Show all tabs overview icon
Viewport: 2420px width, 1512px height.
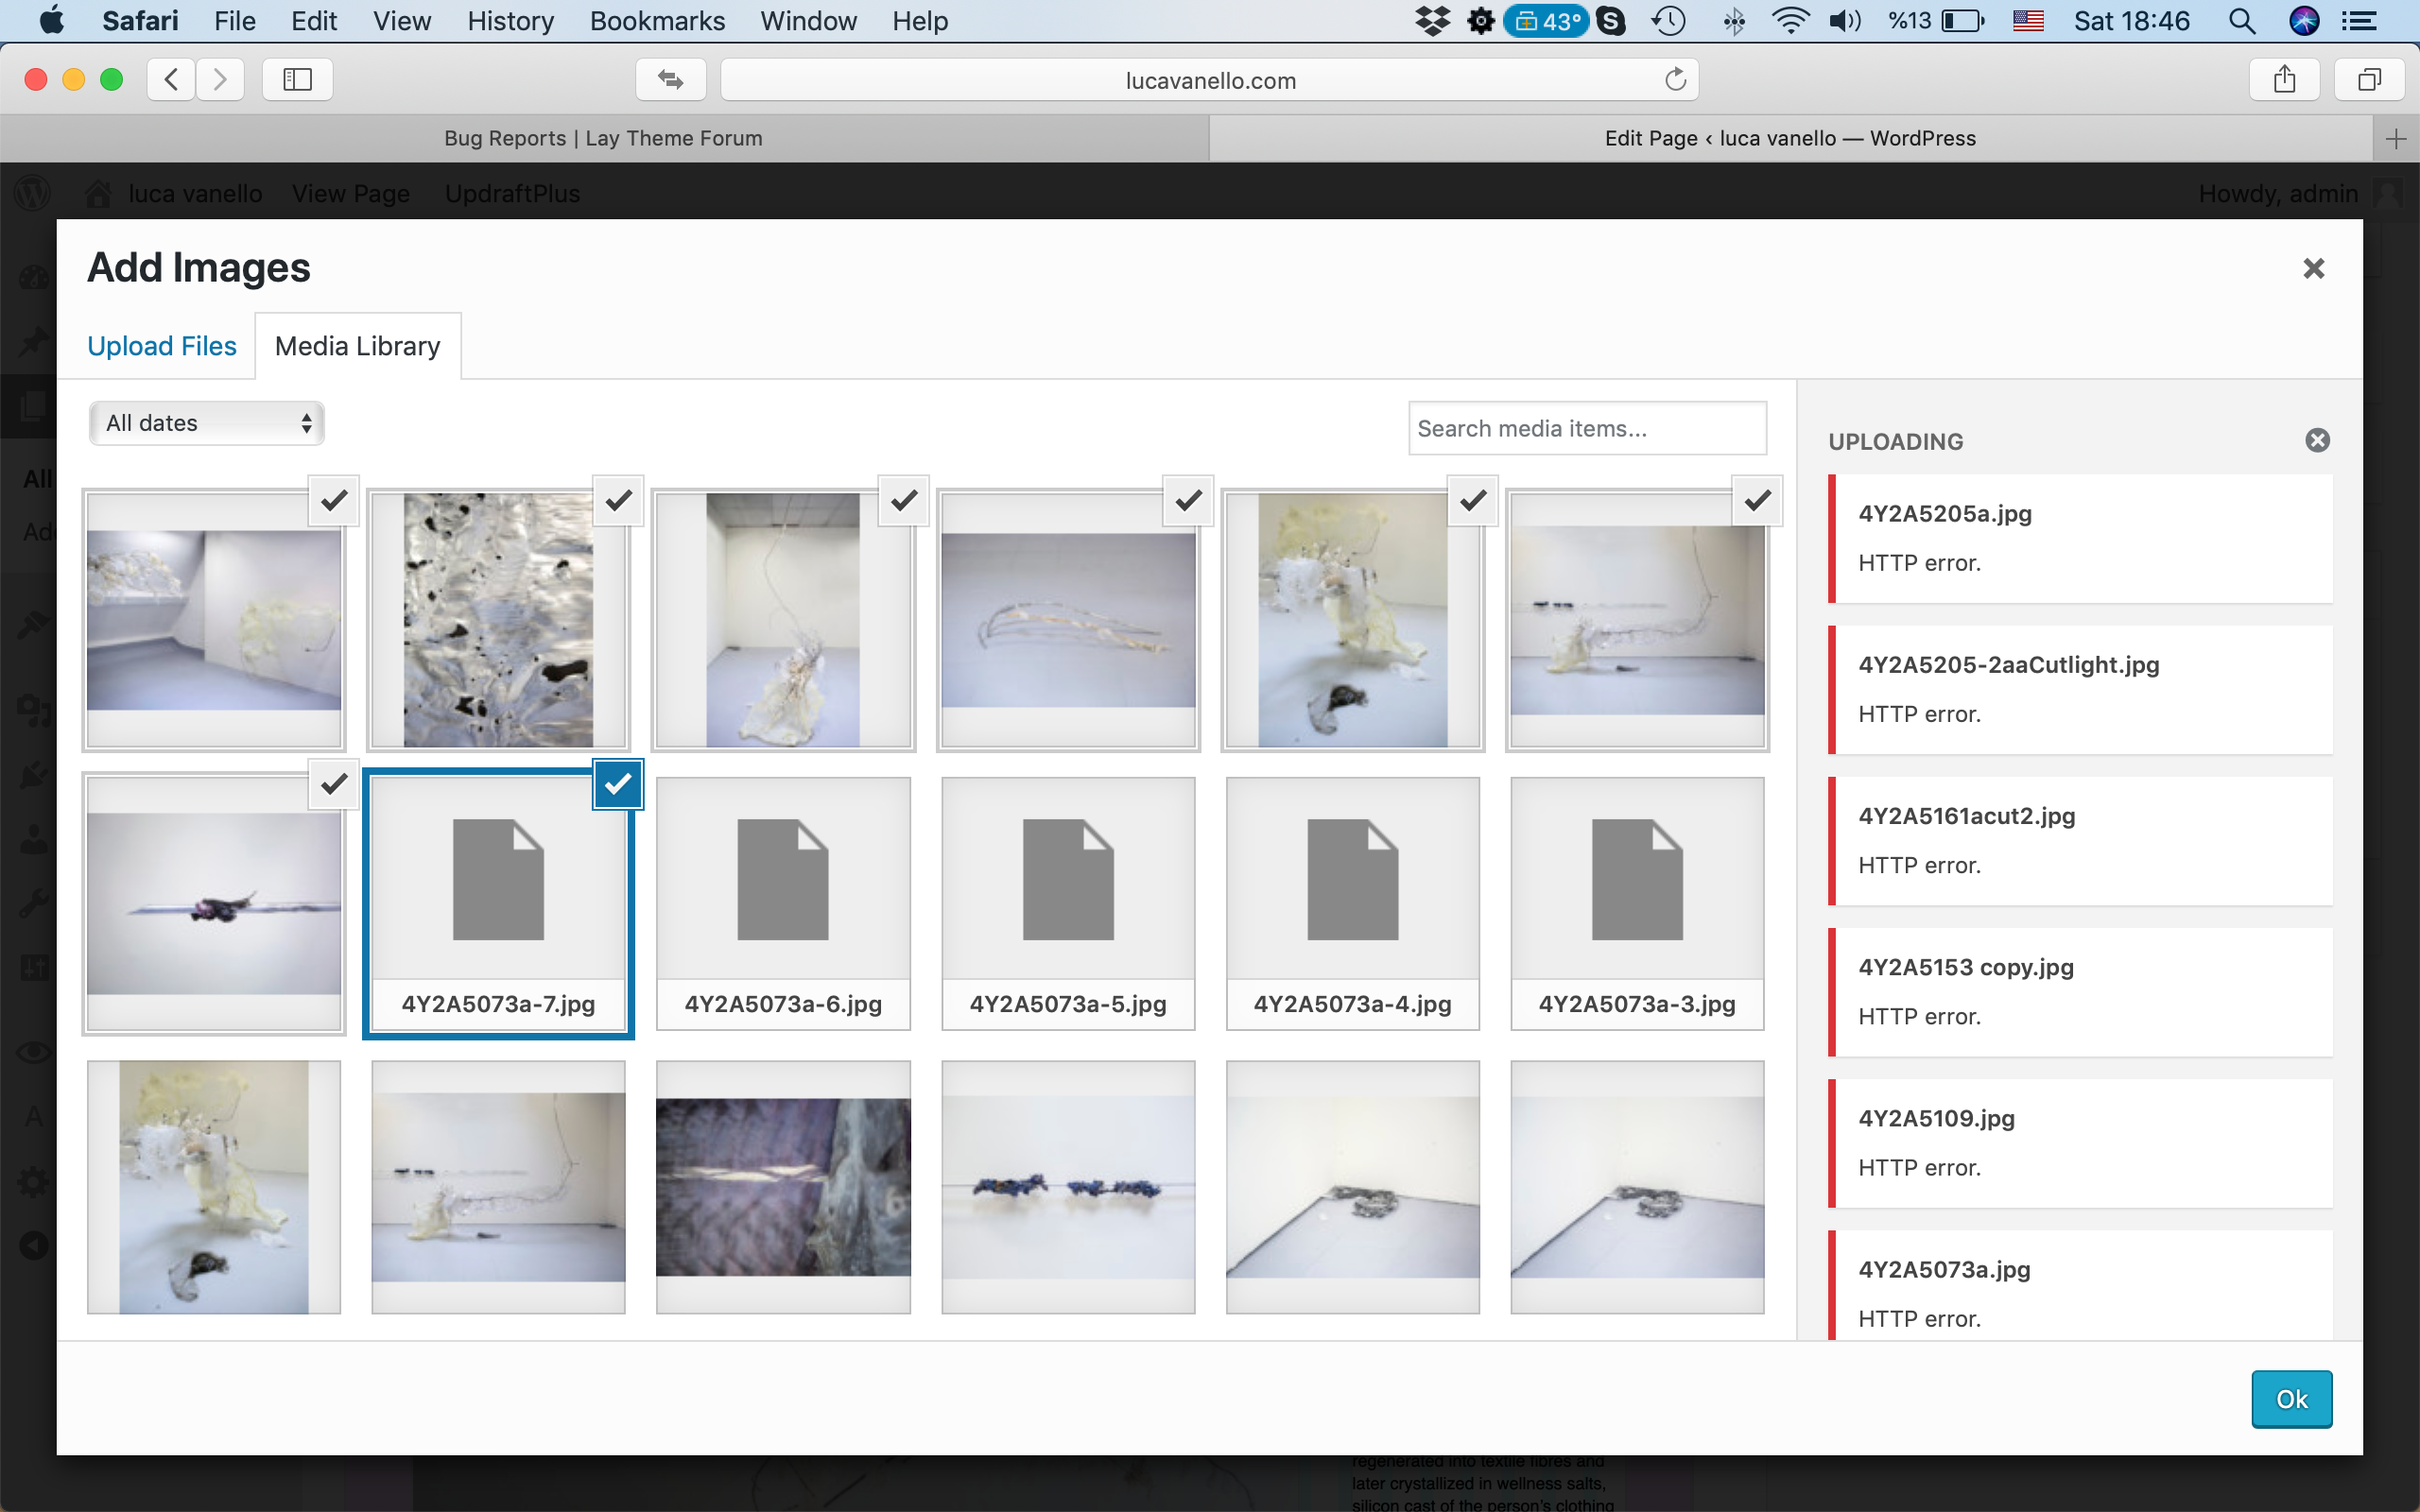point(2369,80)
